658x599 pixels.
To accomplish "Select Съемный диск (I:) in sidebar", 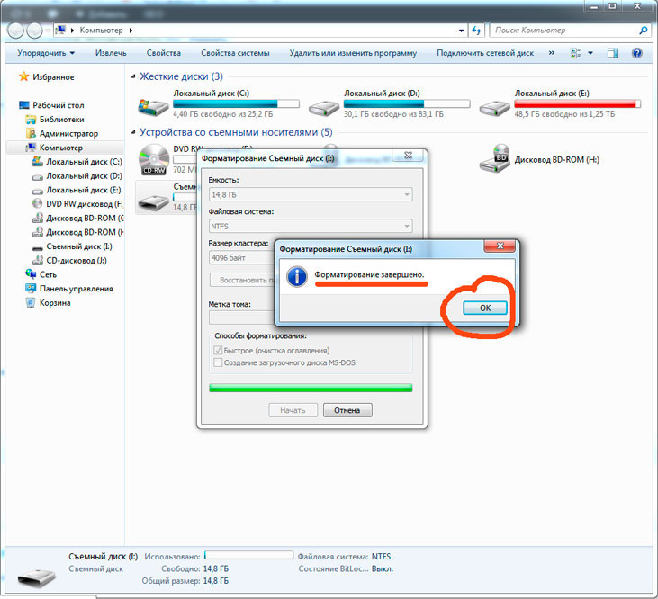I will (x=78, y=246).
